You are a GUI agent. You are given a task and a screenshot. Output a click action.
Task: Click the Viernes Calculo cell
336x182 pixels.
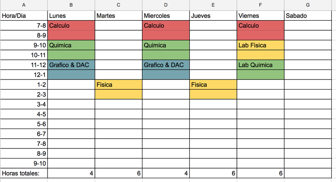click(x=260, y=26)
